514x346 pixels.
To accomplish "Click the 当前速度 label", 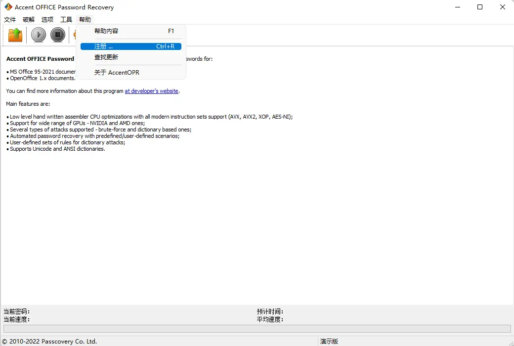I will [17, 319].
